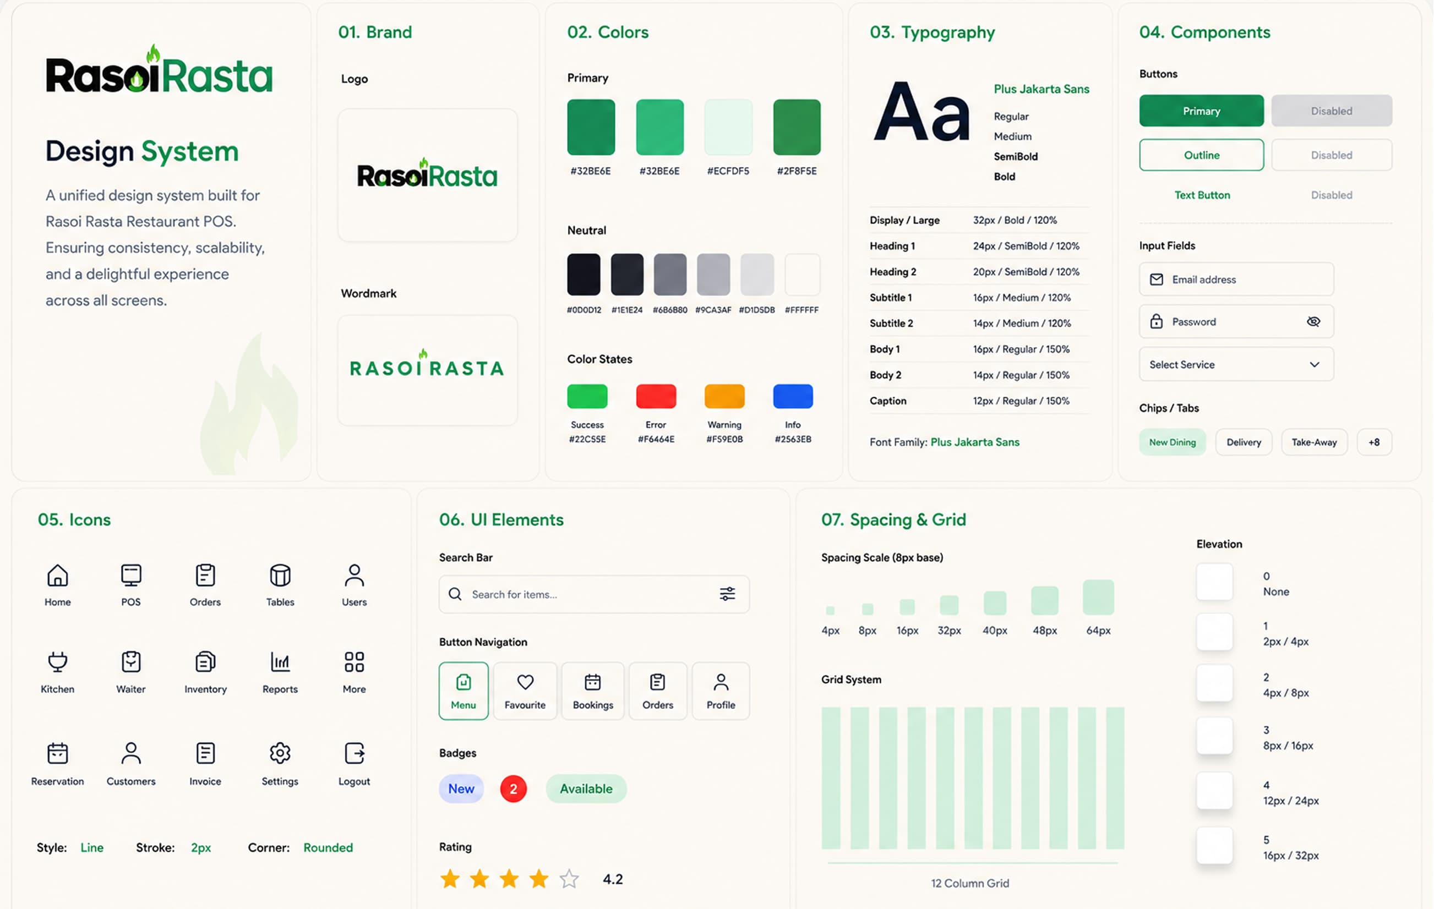Open the Profile navigation tab
The width and height of the screenshot is (1434, 909).
coord(721,691)
